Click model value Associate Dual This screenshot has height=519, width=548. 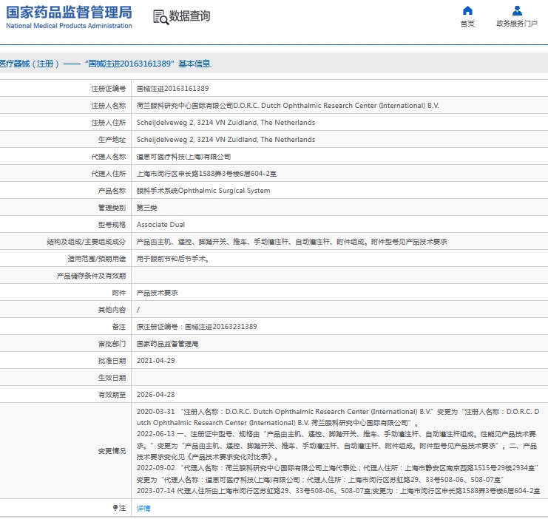[160, 224]
